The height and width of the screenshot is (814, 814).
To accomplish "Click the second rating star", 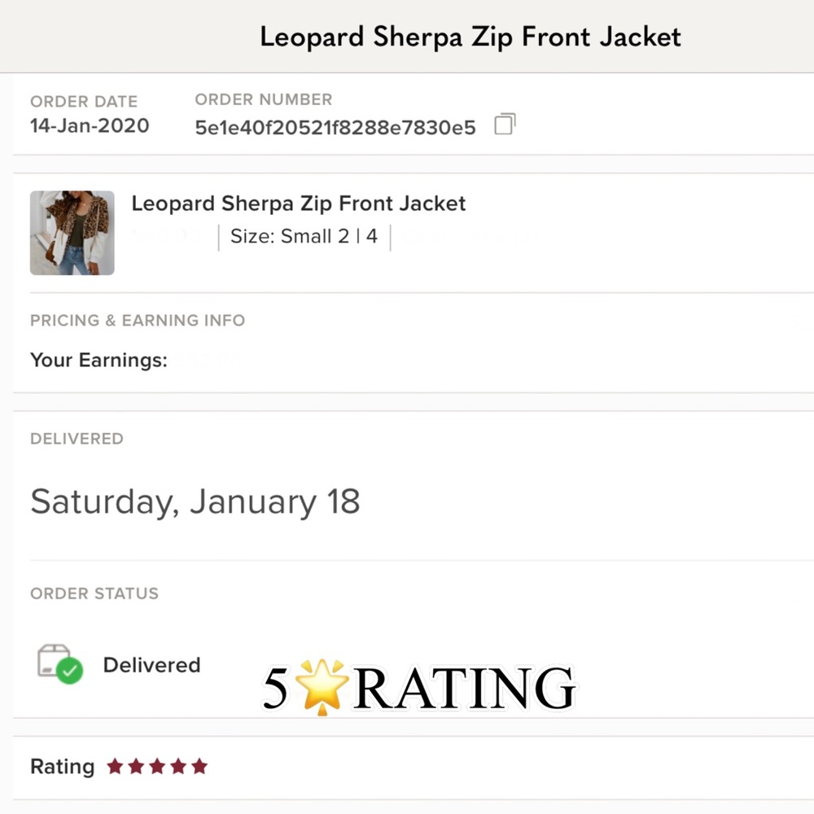I will (x=137, y=765).
